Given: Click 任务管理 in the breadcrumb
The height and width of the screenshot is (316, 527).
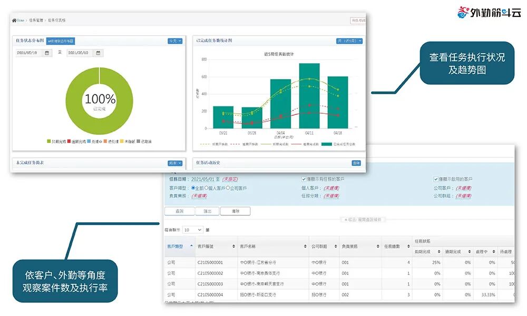Looking at the screenshot, I should click(36, 21).
